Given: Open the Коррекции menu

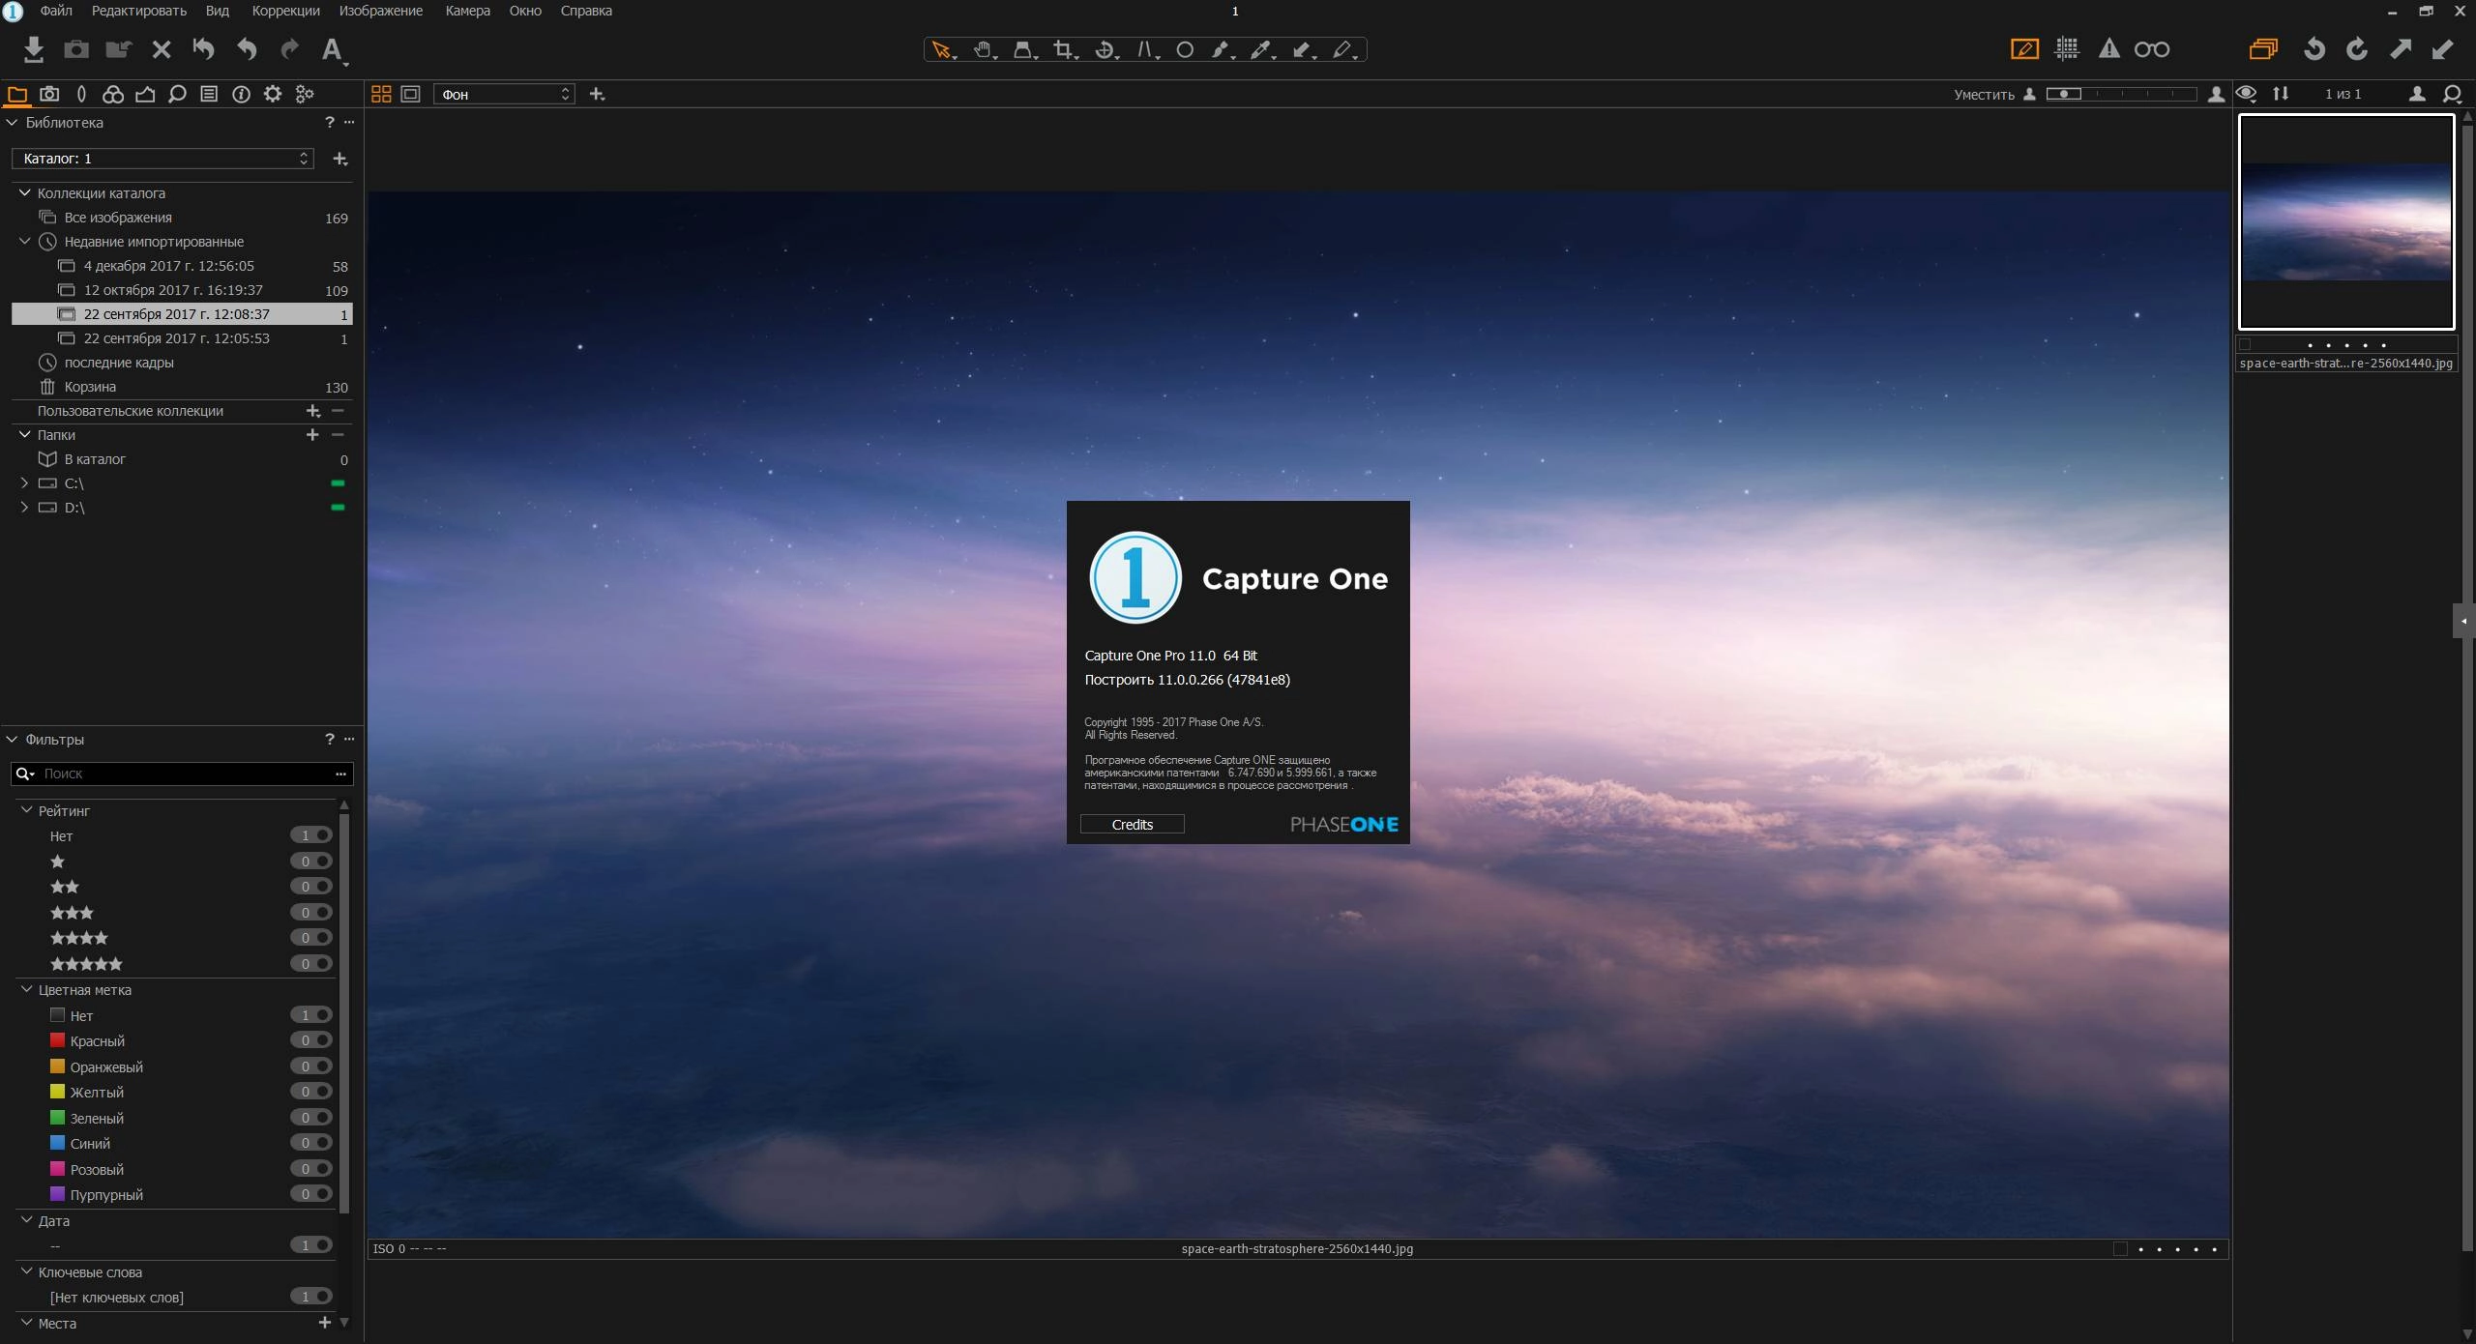Looking at the screenshot, I should pyautogui.click(x=285, y=11).
